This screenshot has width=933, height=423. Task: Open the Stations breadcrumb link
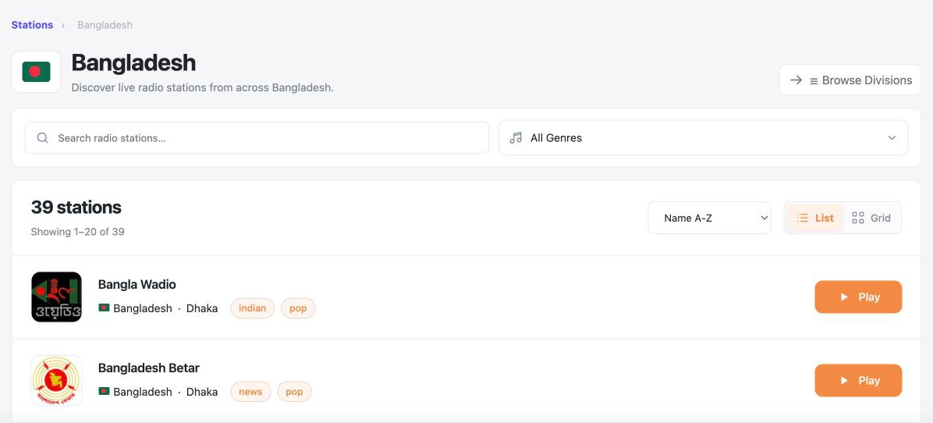(x=32, y=25)
